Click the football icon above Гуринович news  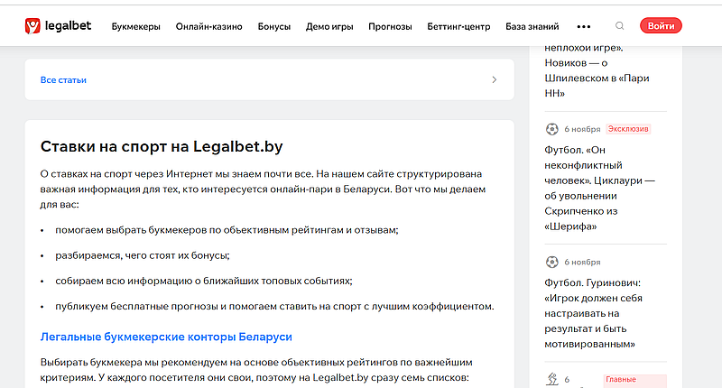tap(551, 262)
